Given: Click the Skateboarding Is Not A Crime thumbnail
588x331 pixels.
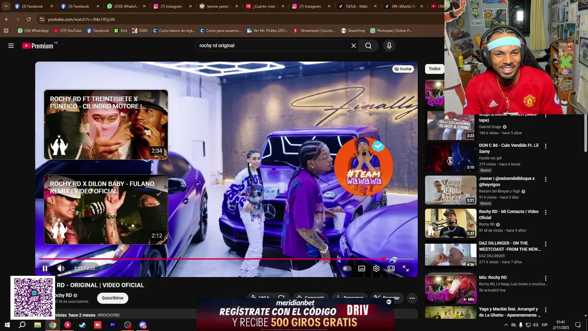Looking at the screenshot, I should coord(451,126).
